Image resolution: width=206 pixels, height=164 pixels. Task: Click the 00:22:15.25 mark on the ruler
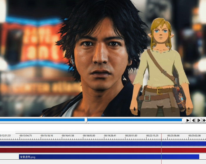[x=152, y=135]
